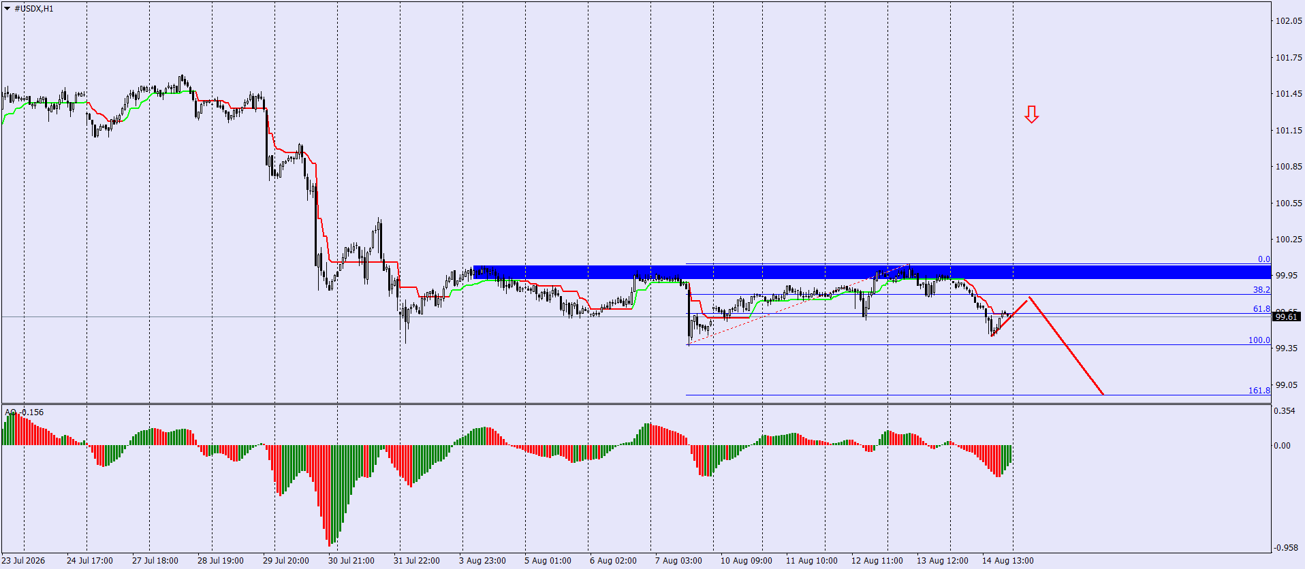Click the Fibonacci 0.0 level label
1305x569 pixels.
coord(1263,259)
